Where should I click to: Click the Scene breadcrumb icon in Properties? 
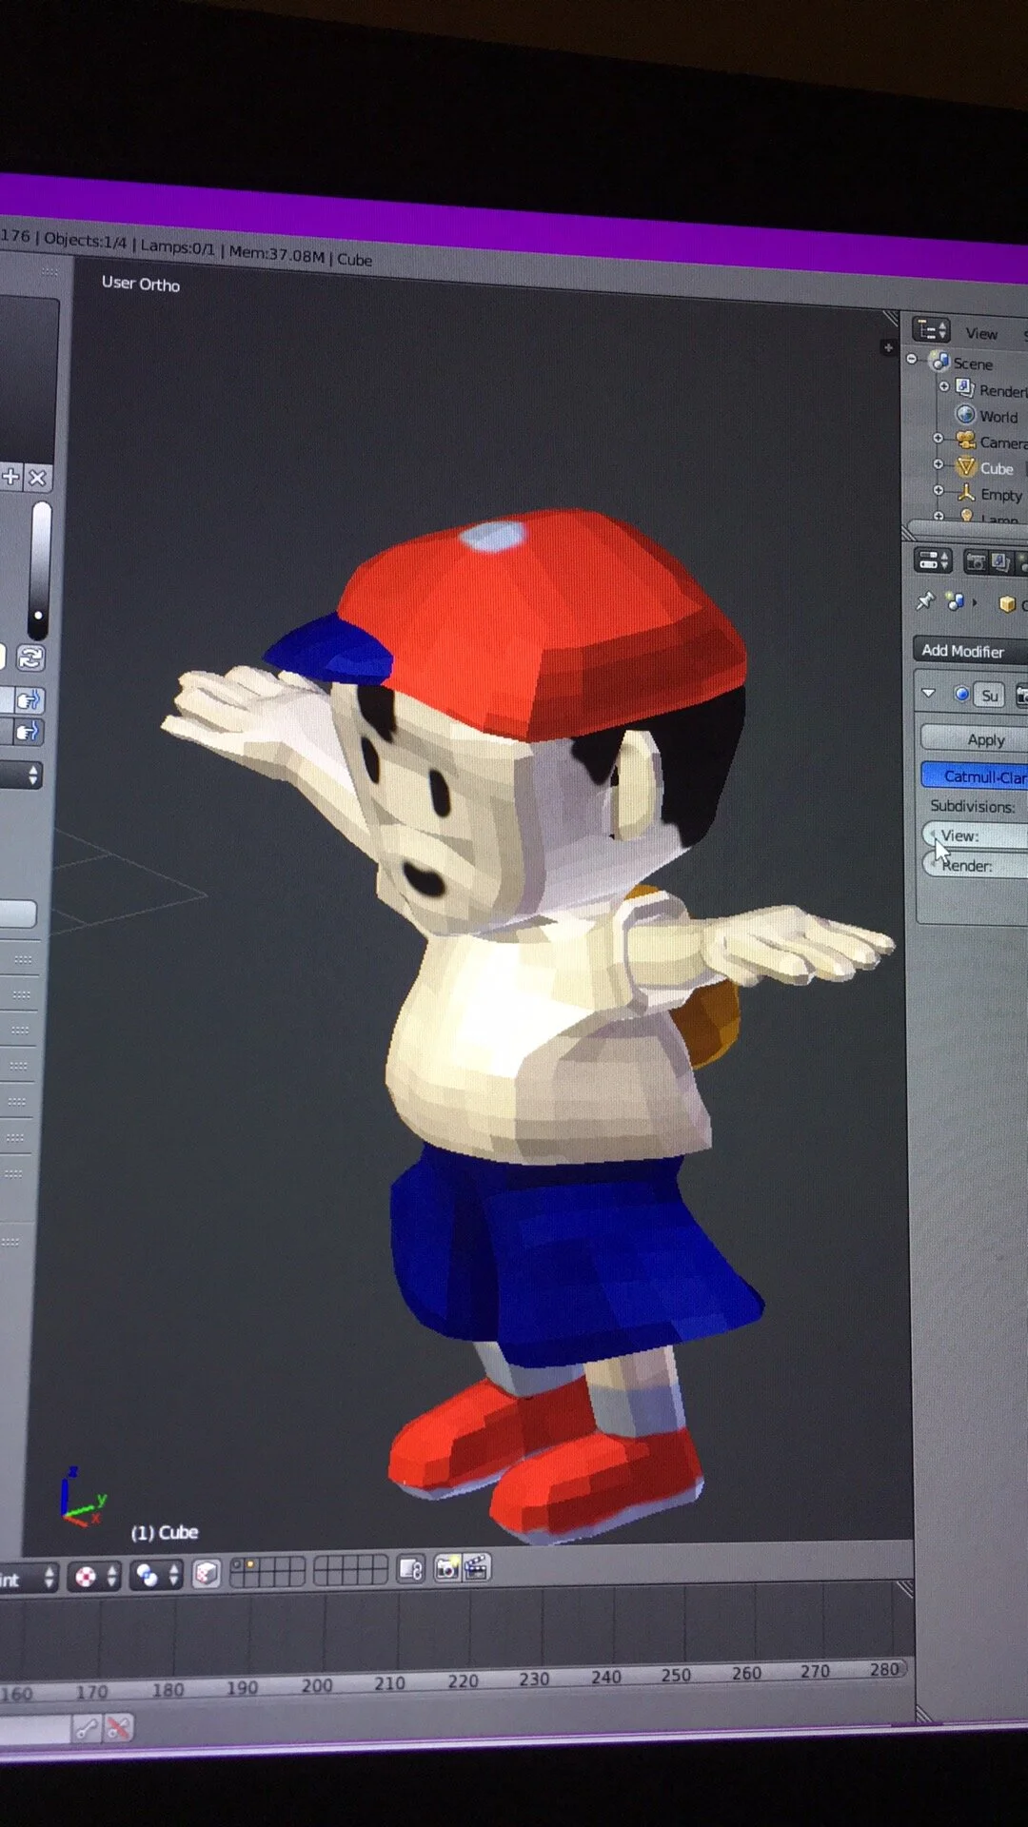pyautogui.click(x=955, y=601)
